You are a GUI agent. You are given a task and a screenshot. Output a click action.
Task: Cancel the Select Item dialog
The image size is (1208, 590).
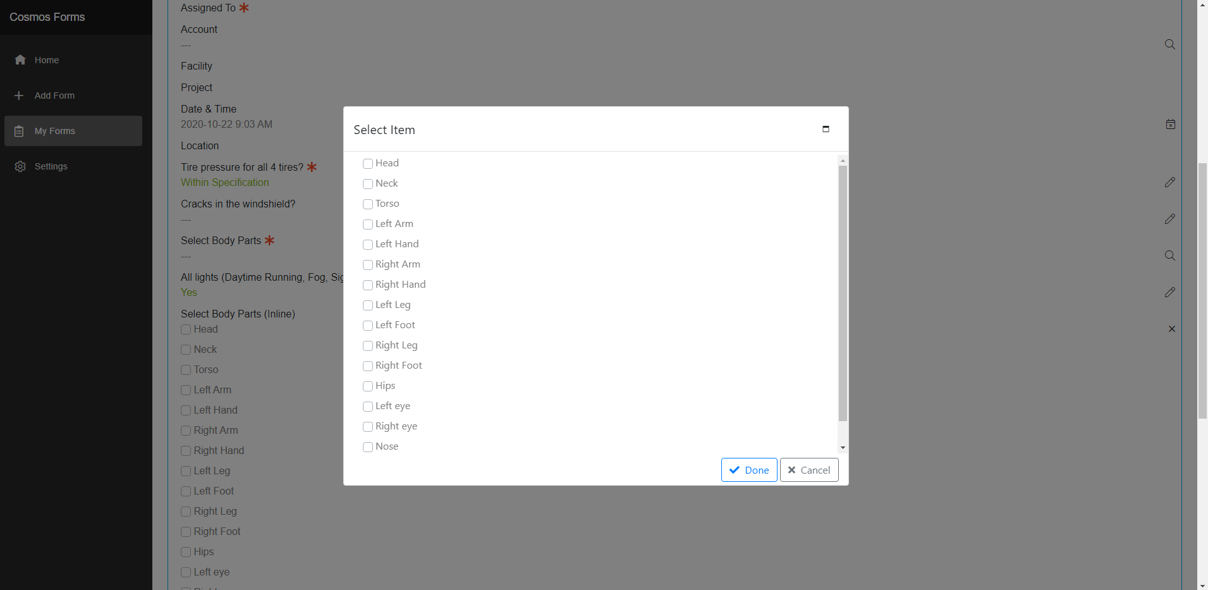click(809, 470)
